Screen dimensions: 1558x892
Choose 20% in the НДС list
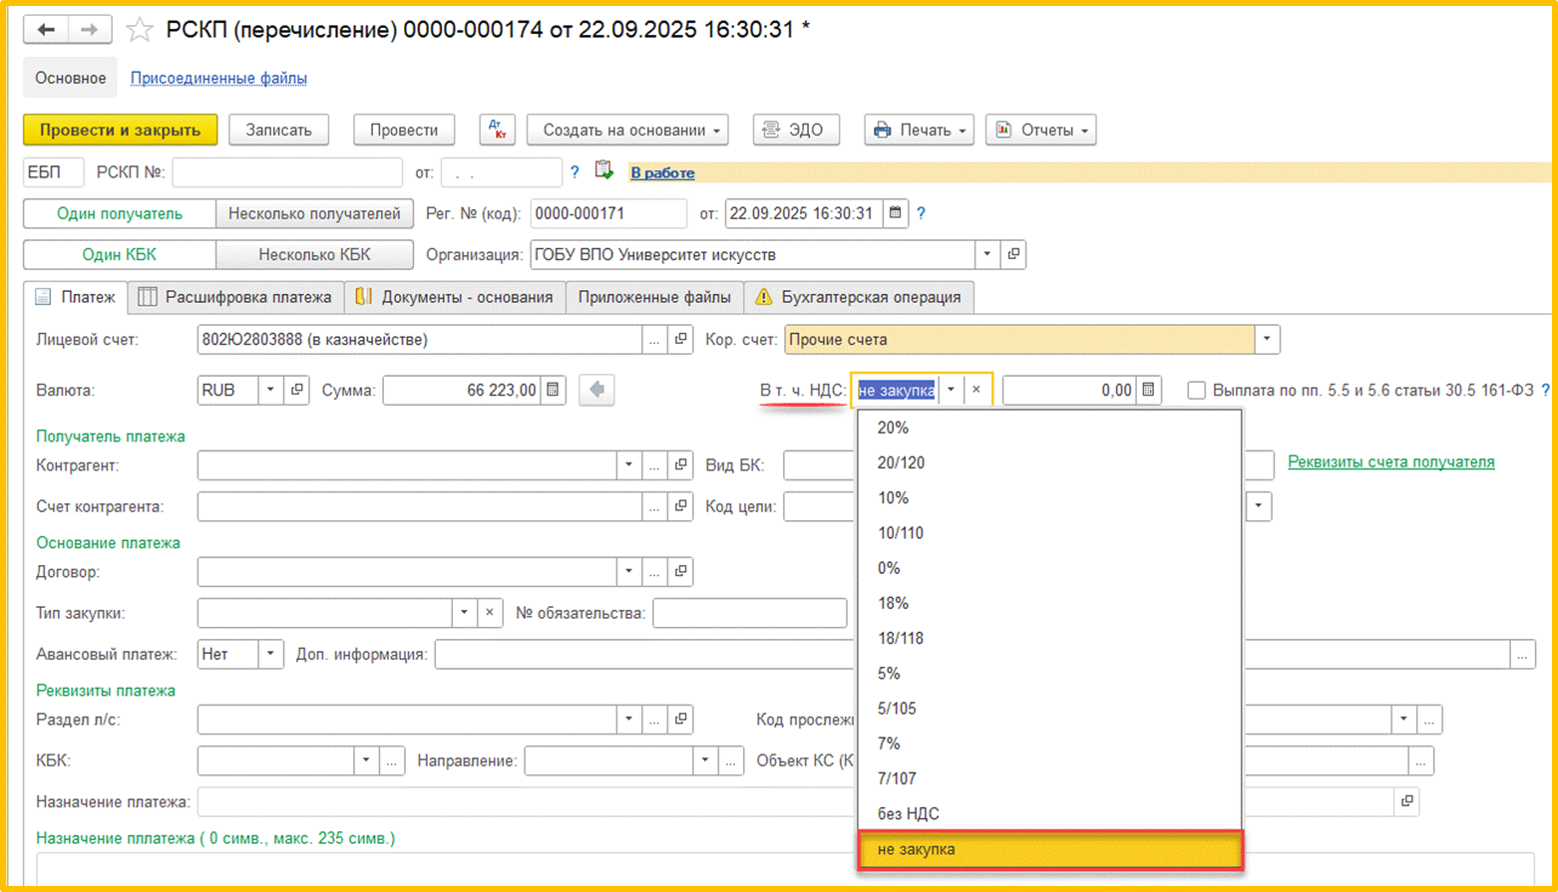1049,428
